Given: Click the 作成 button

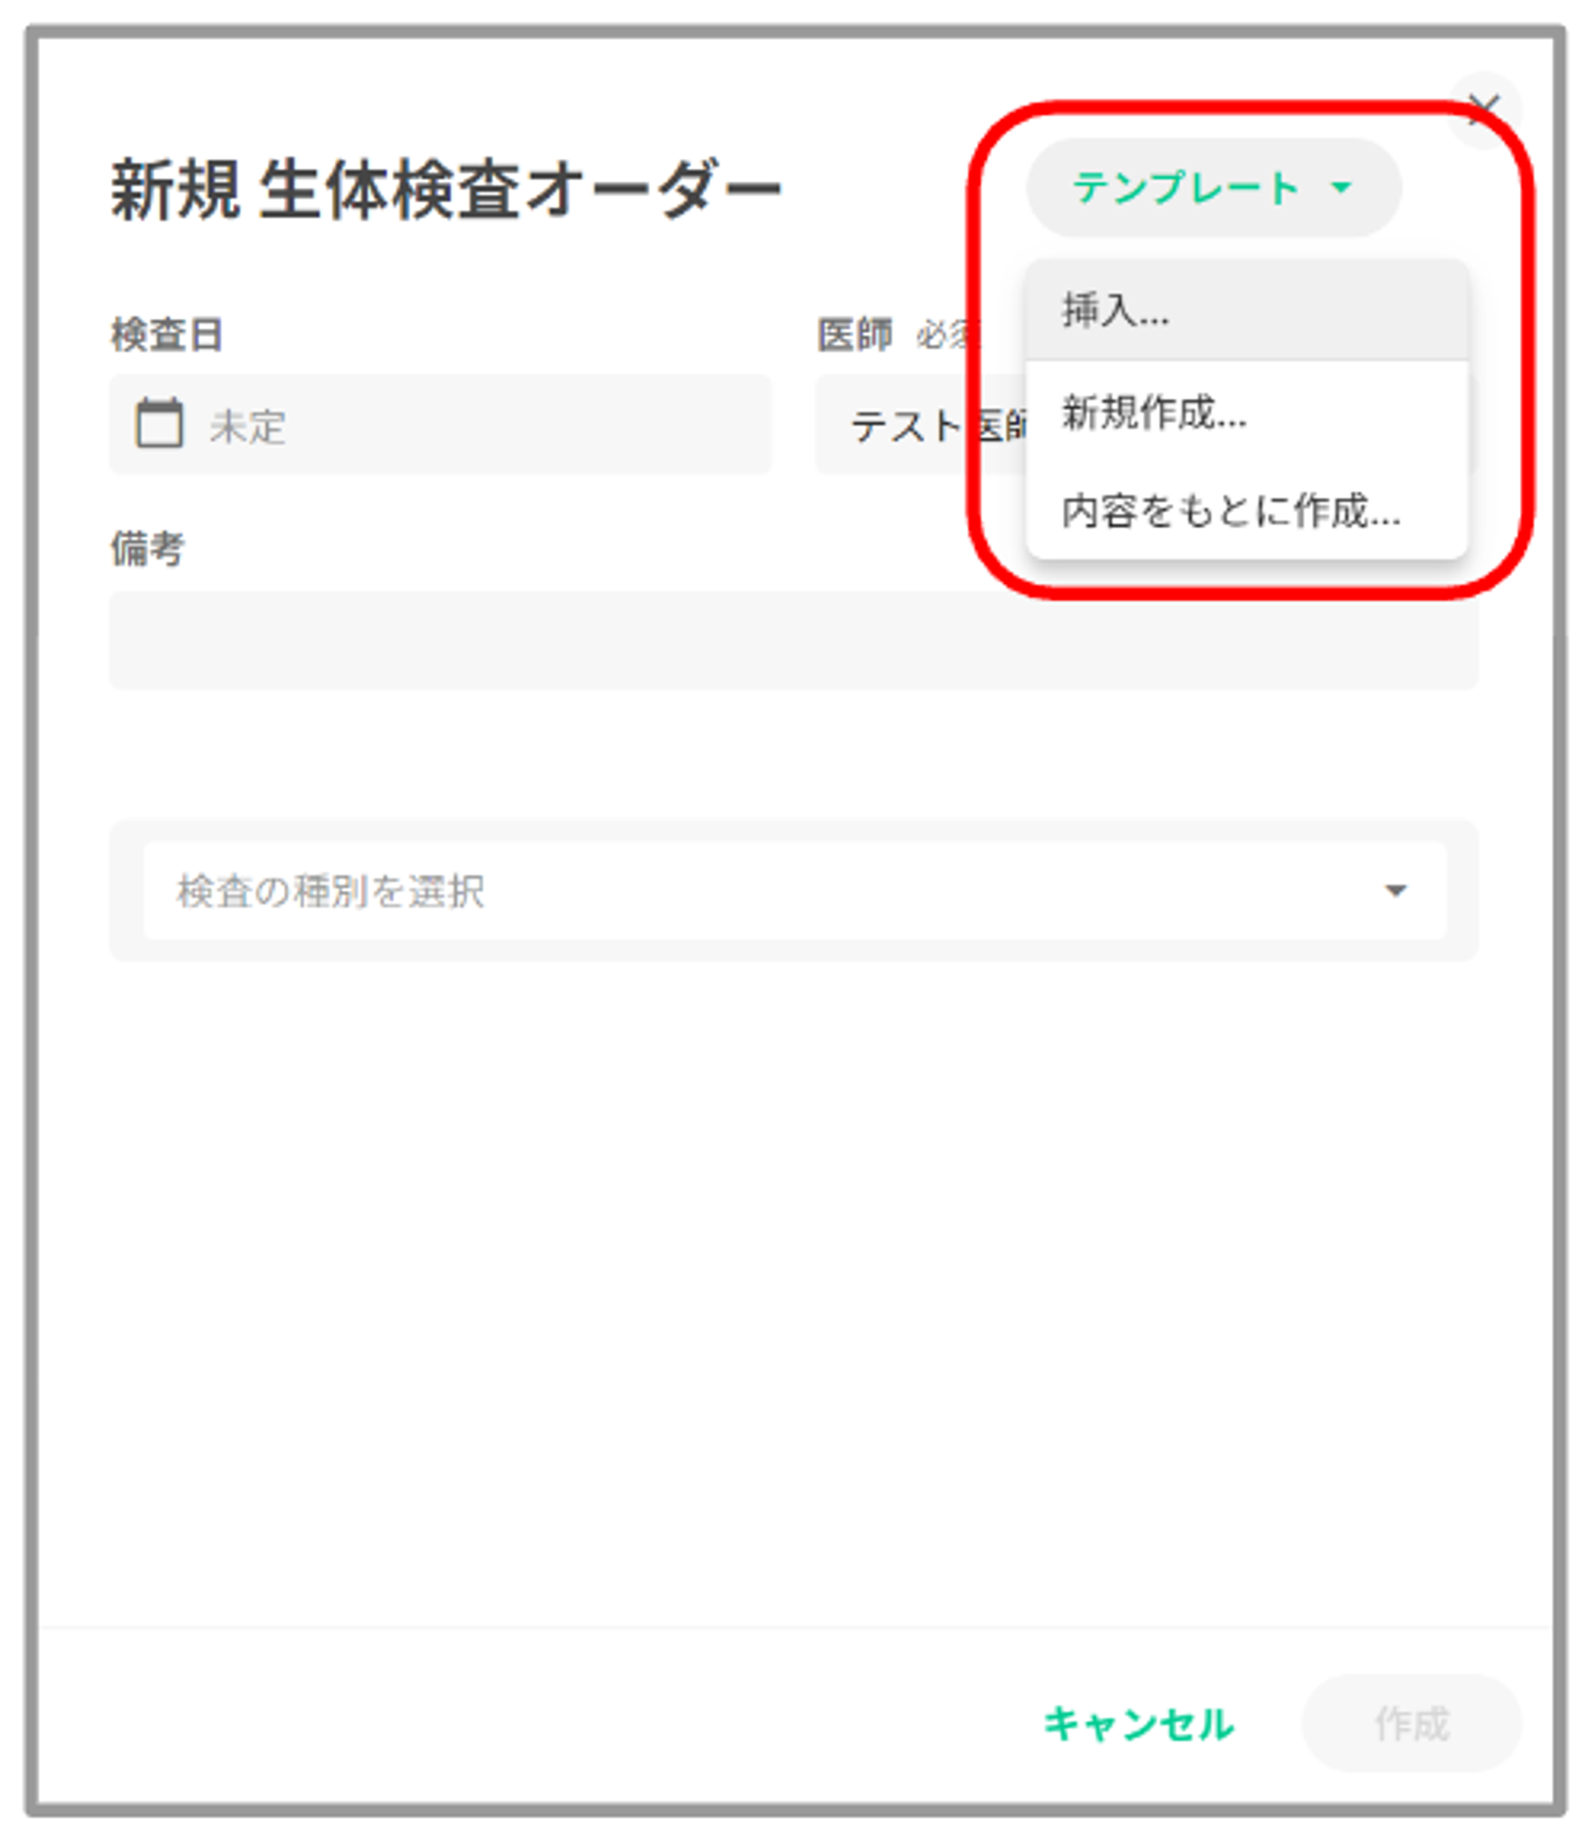Looking at the screenshot, I should click(x=1411, y=1723).
